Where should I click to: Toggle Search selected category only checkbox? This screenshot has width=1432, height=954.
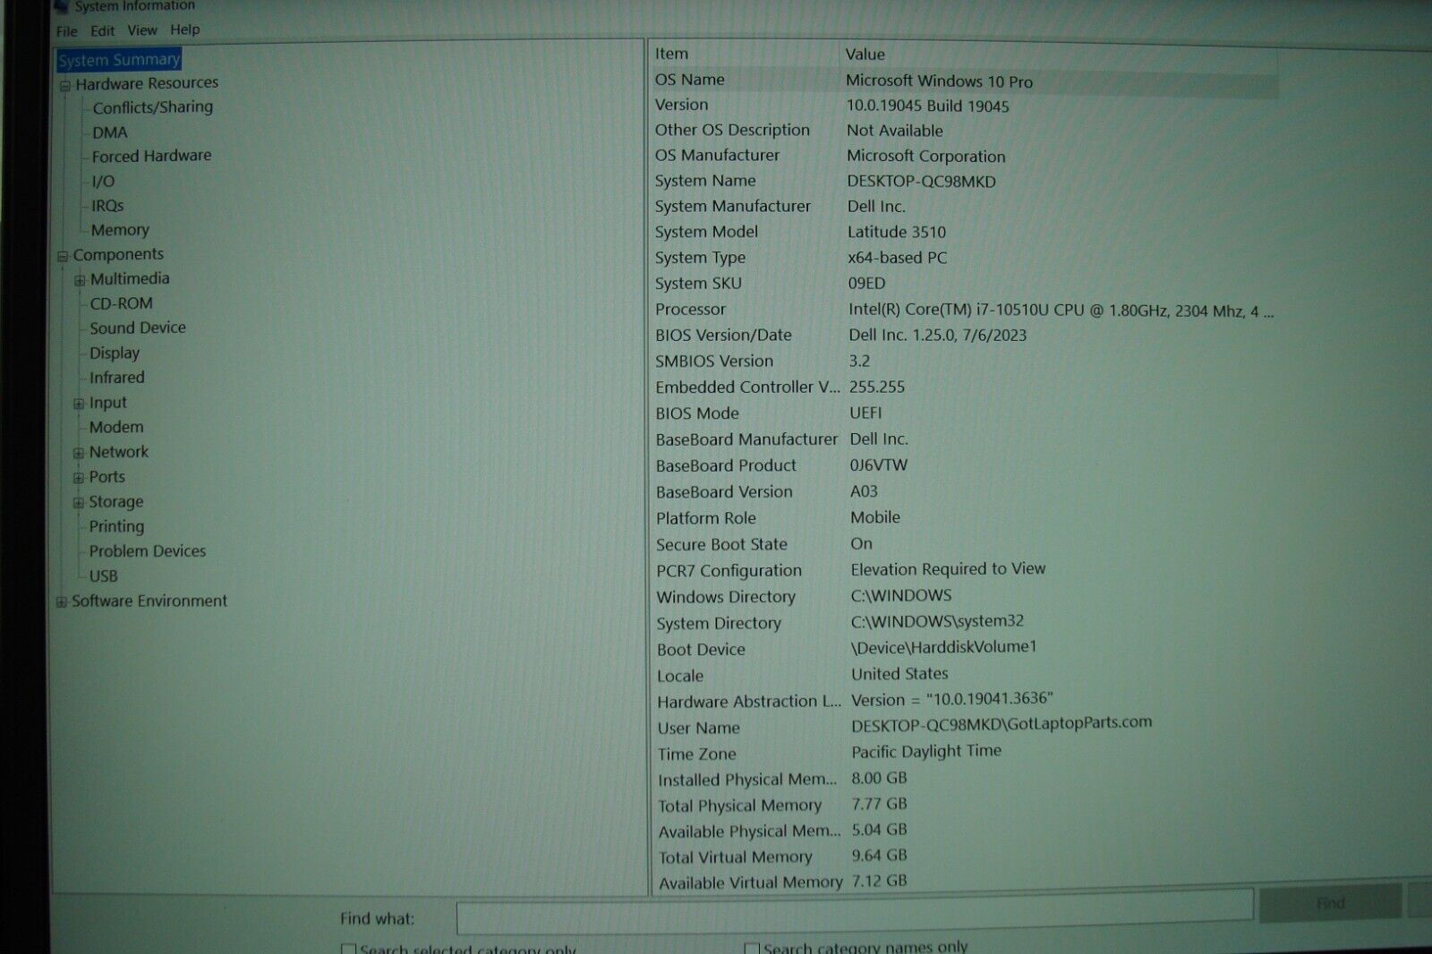click(x=349, y=949)
